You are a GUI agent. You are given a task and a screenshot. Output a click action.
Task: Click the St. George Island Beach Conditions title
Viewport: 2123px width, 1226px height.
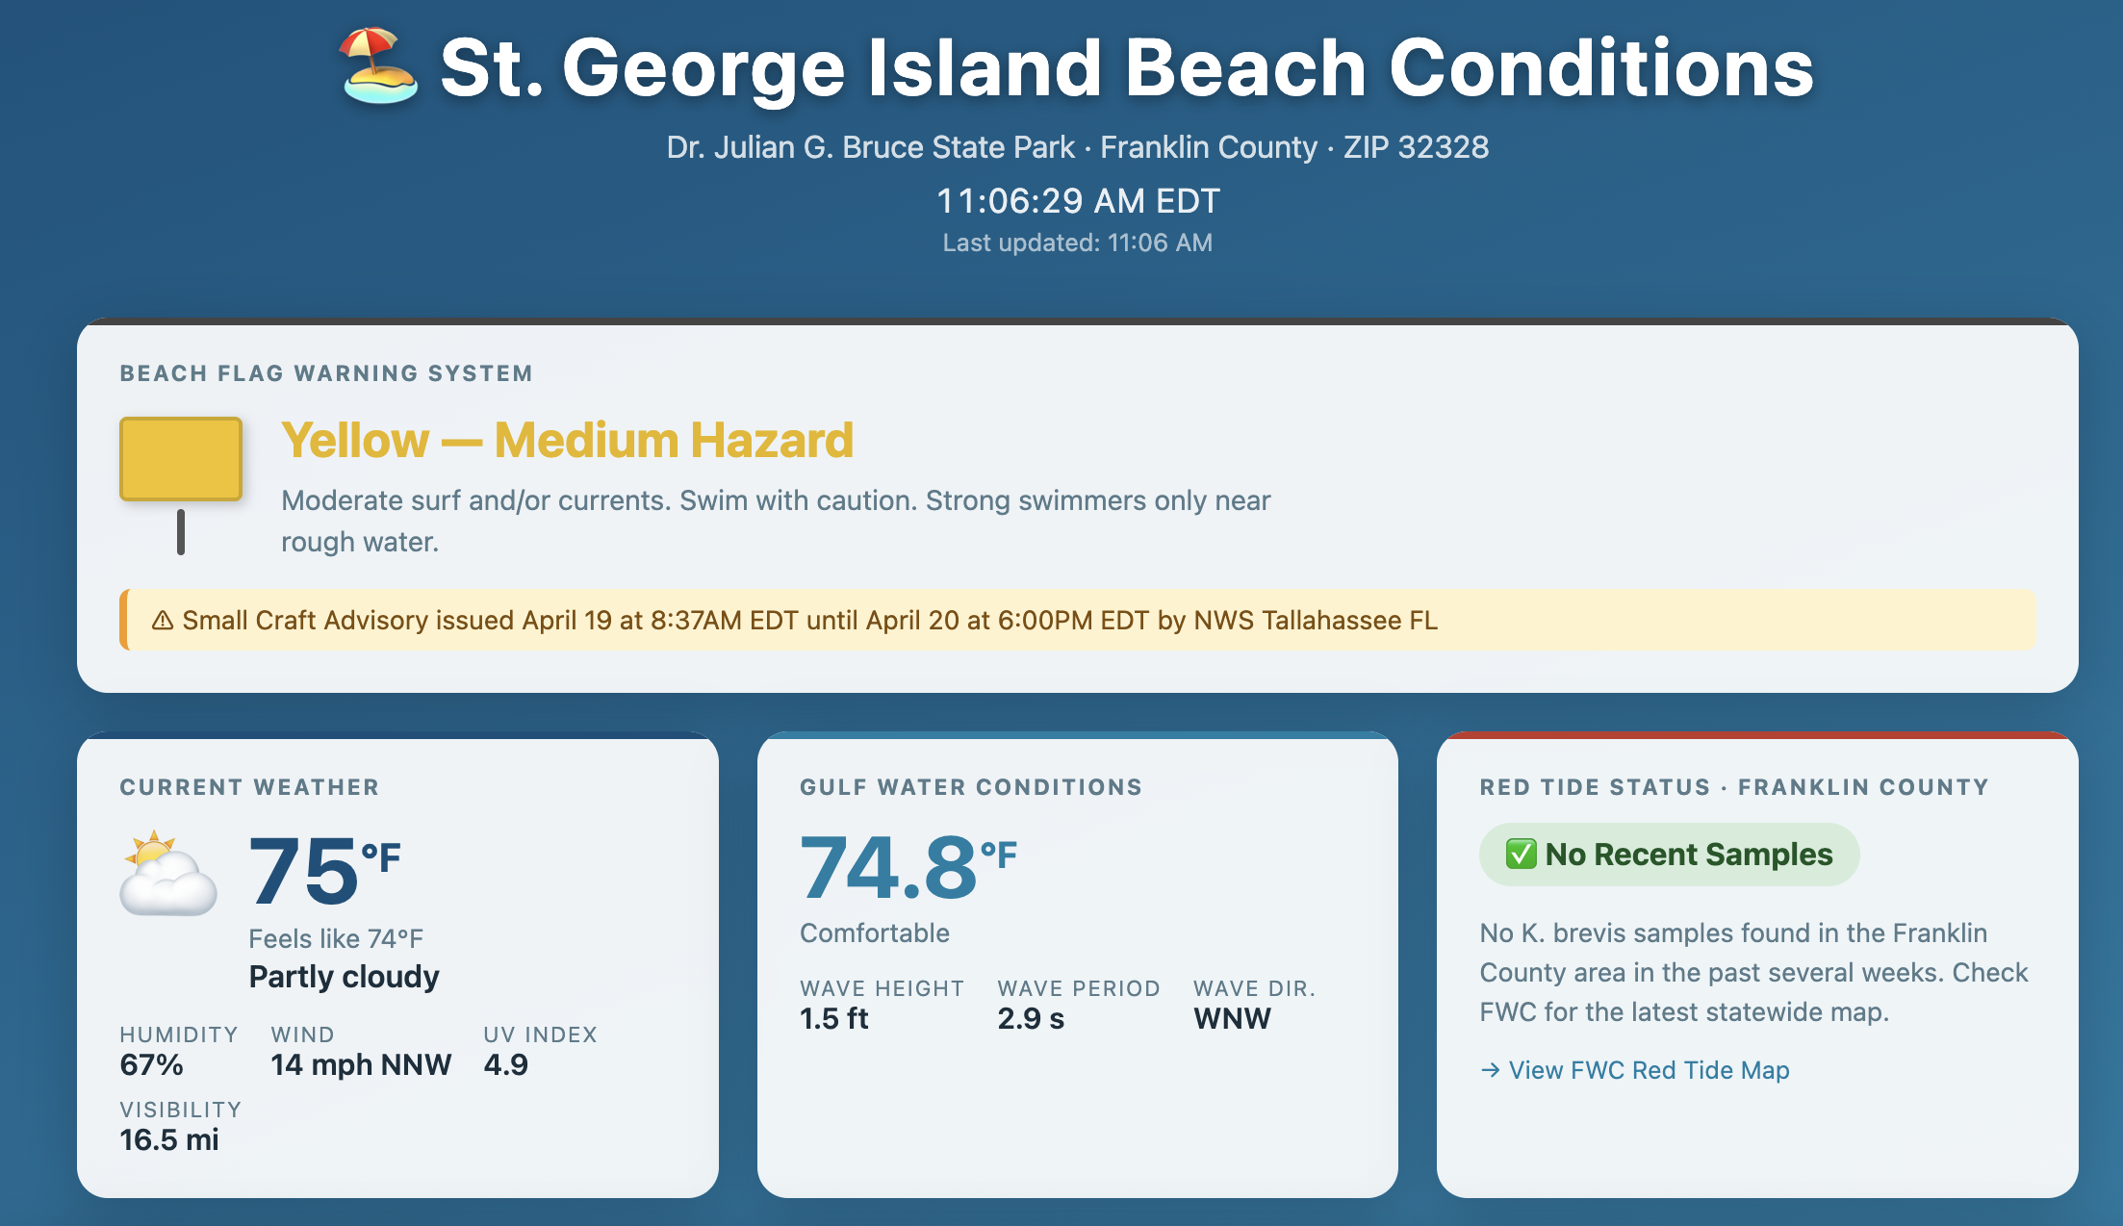(x=1126, y=67)
